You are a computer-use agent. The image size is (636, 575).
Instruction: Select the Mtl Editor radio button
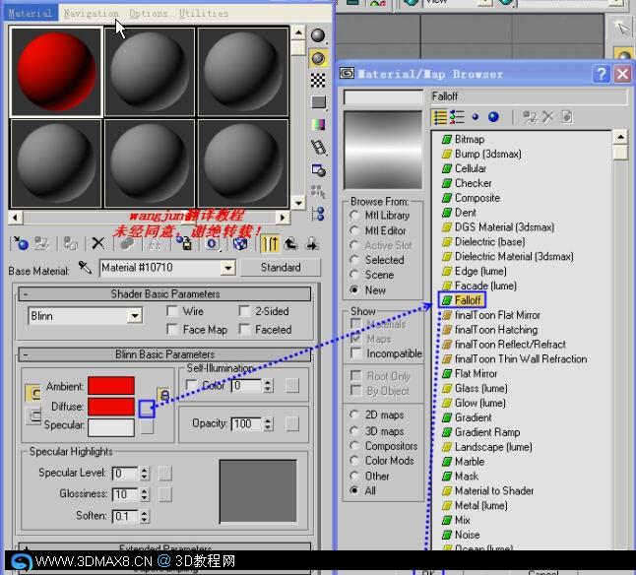click(354, 230)
